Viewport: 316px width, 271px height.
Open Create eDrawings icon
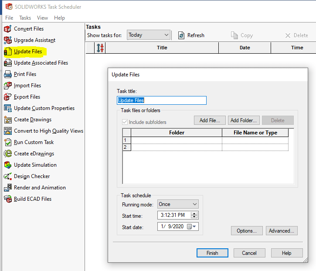coord(8,154)
